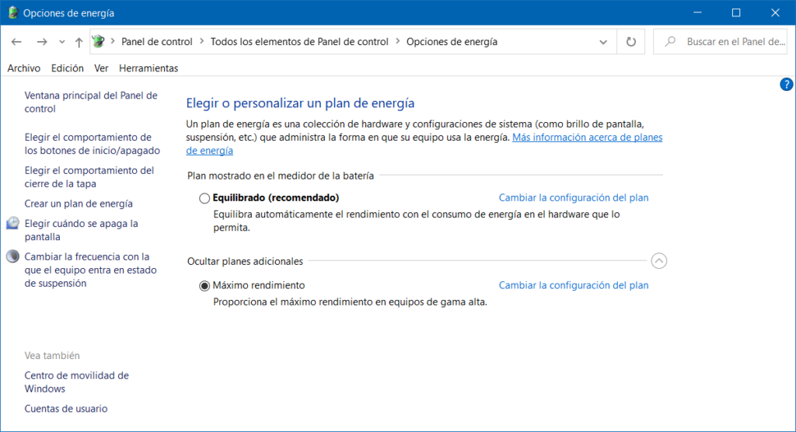The width and height of the screenshot is (796, 432).
Task: Click the forward navigation arrow
Action: [x=42, y=42]
